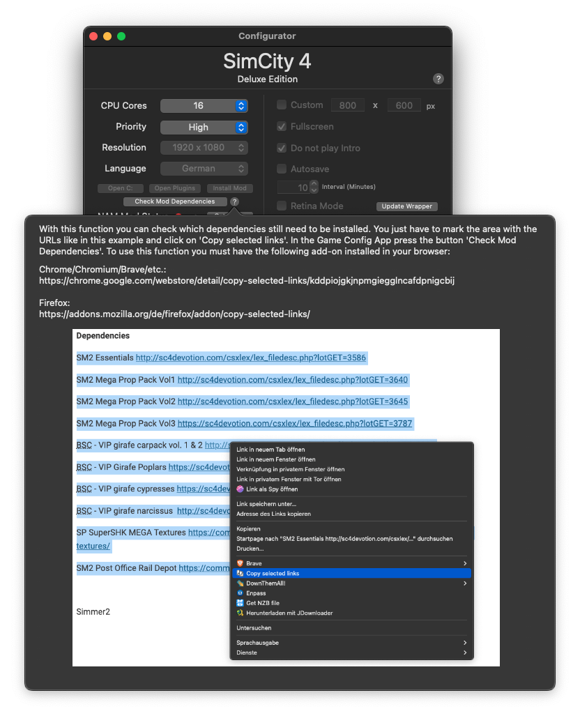
Task: Click the custom width field showing 800
Action: tap(348, 105)
